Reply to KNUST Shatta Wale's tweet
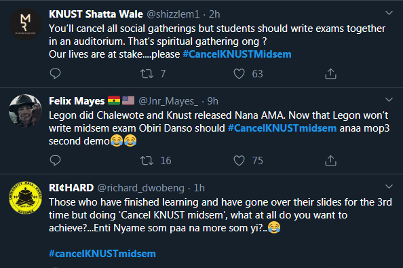Image resolution: width=403 pixels, height=268 pixels. point(55,74)
